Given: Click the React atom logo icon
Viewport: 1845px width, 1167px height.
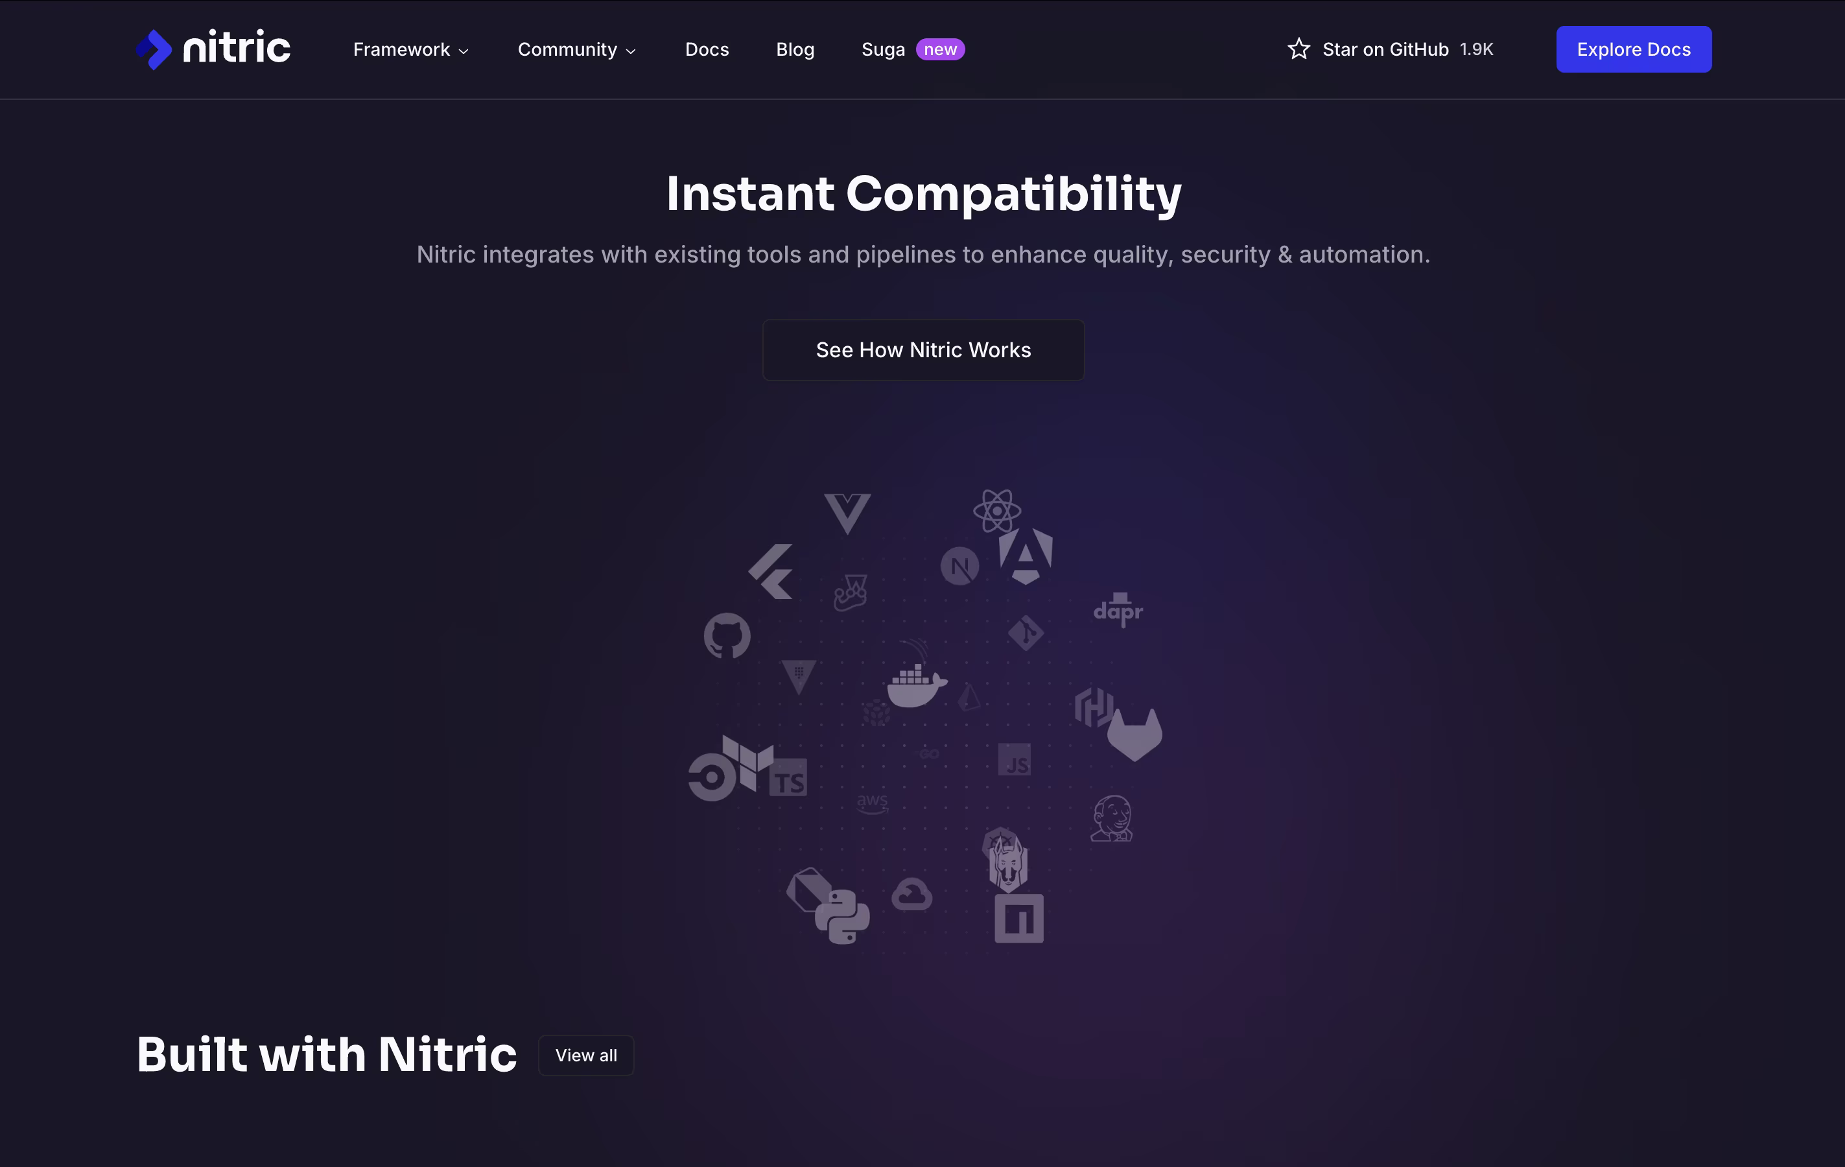Looking at the screenshot, I should click(x=997, y=510).
